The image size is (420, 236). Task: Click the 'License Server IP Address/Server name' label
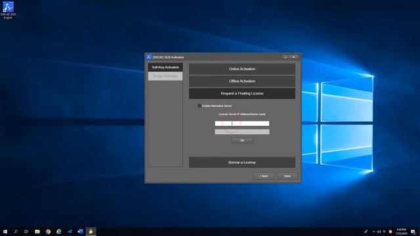coord(242,114)
